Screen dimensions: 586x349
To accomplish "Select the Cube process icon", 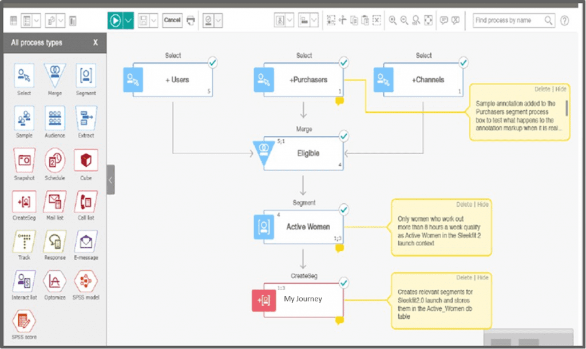I will click(86, 161).
